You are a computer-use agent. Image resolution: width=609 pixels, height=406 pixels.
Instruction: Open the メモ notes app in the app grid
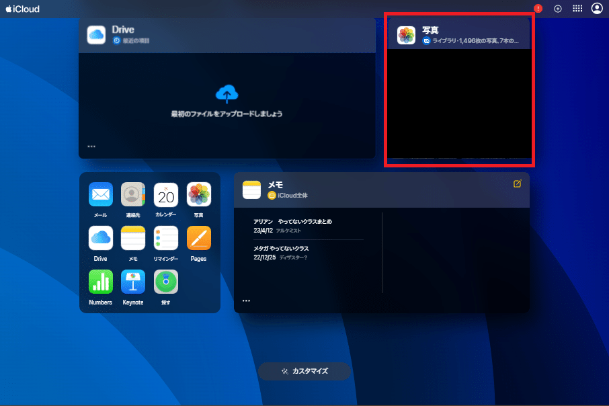(133, 238)
